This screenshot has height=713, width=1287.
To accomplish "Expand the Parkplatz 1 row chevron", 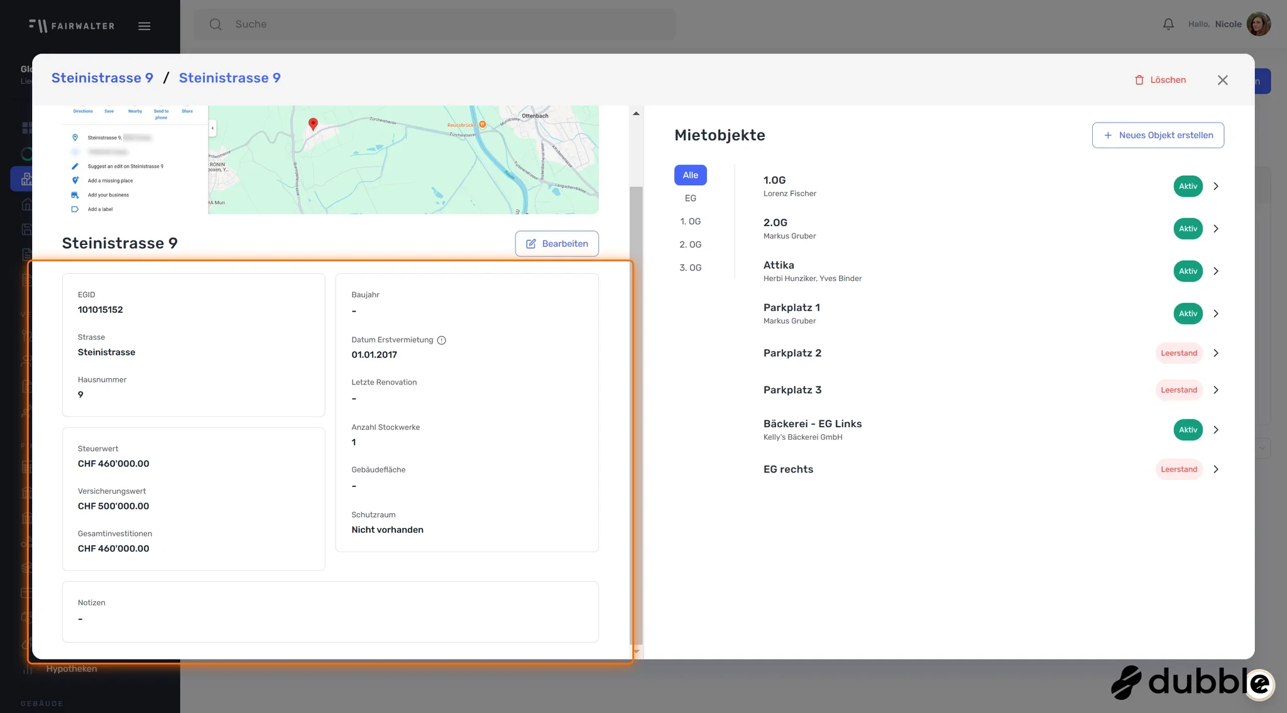I will coord(1216,313).
